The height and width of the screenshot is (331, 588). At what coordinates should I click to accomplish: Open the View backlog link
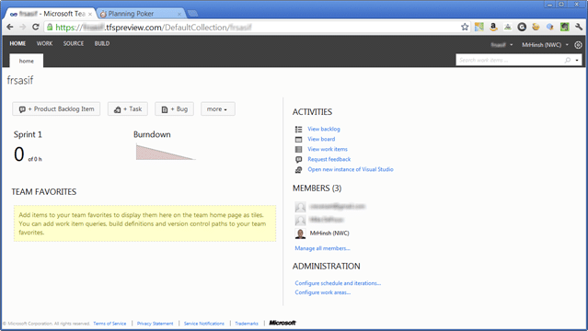[324, 129]
